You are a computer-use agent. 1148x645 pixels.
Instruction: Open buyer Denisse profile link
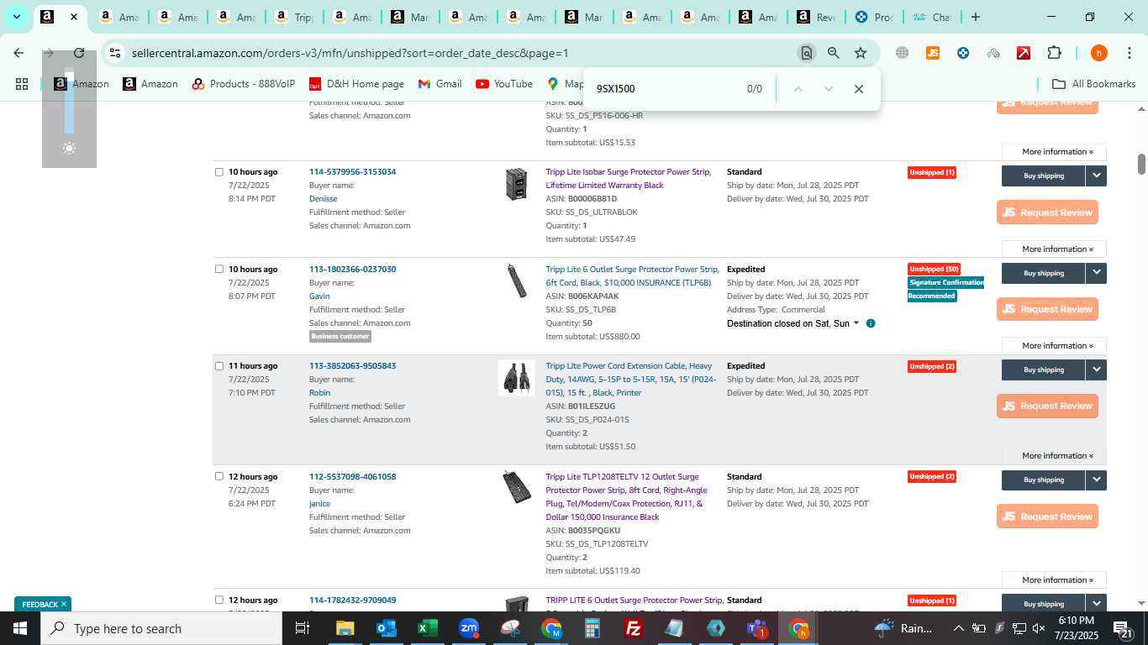(323, 199)
